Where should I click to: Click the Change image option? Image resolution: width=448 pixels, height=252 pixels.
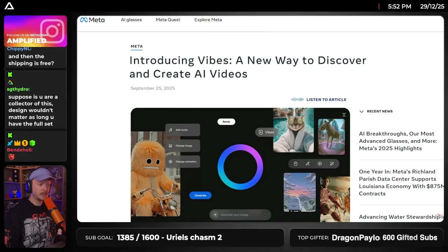coord(183,146)
